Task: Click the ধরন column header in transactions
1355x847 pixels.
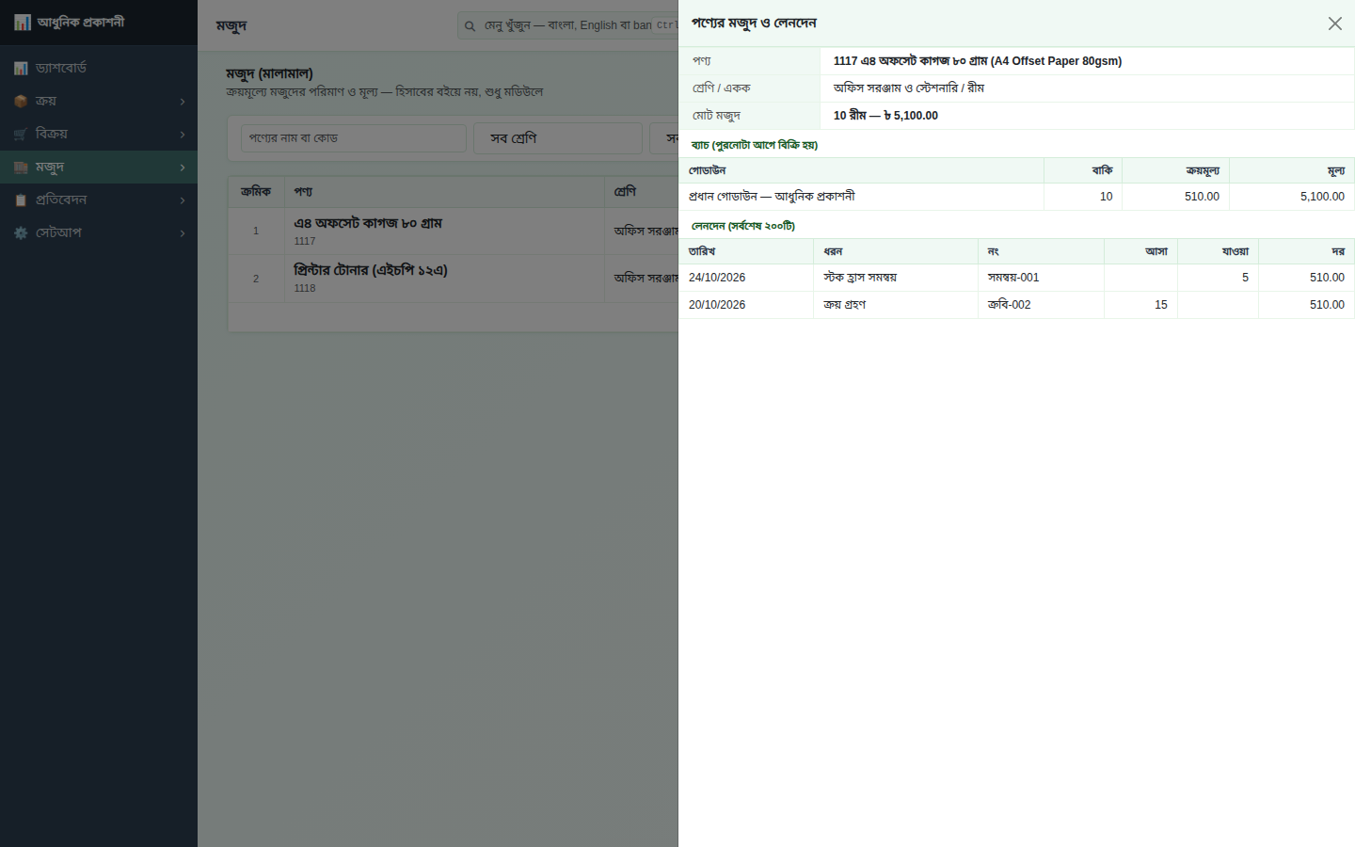Action: pos(895,251)
